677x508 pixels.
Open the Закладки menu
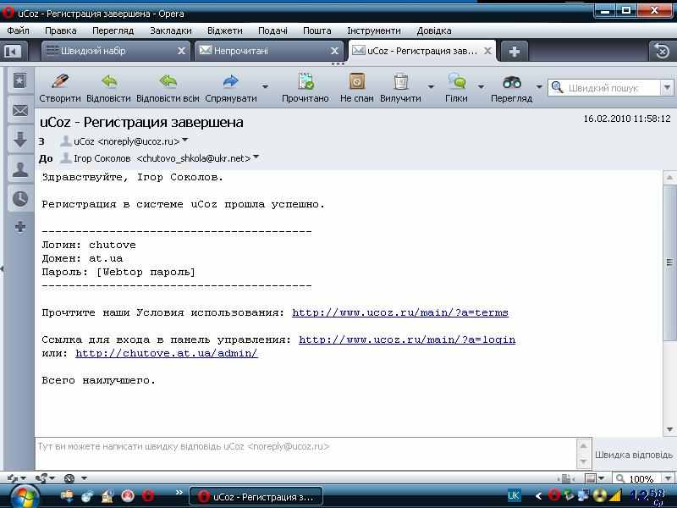coord(171,30)
